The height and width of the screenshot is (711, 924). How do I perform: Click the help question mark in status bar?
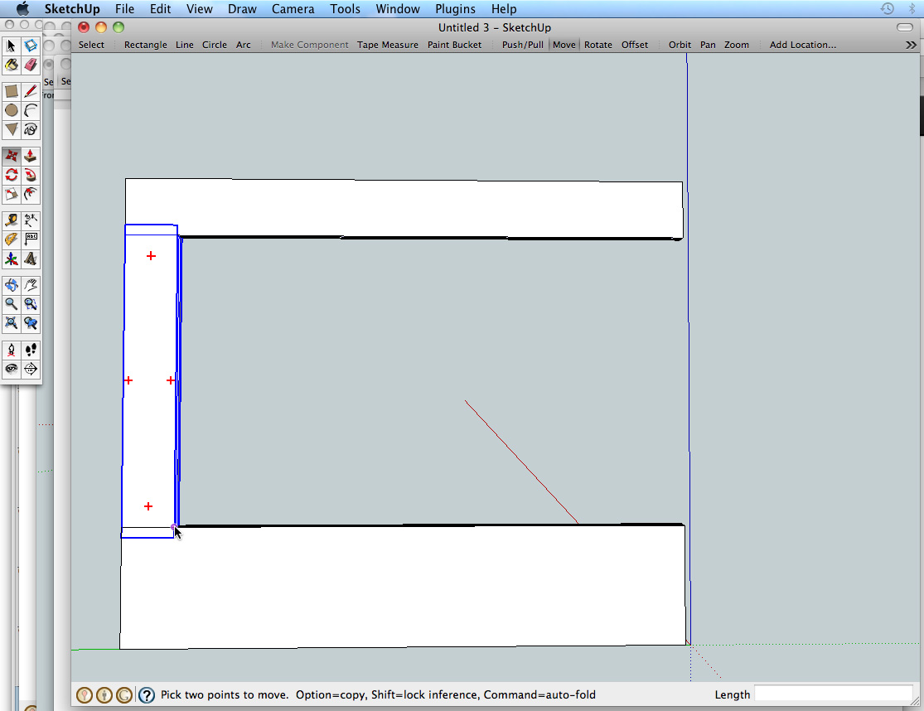(x=147, y=695)
